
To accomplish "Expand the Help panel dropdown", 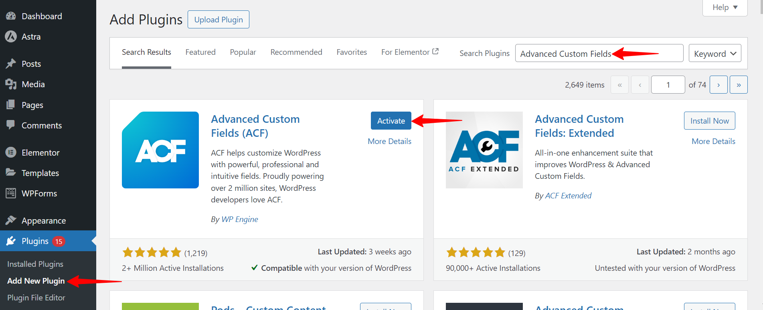I will pos(725,8).
